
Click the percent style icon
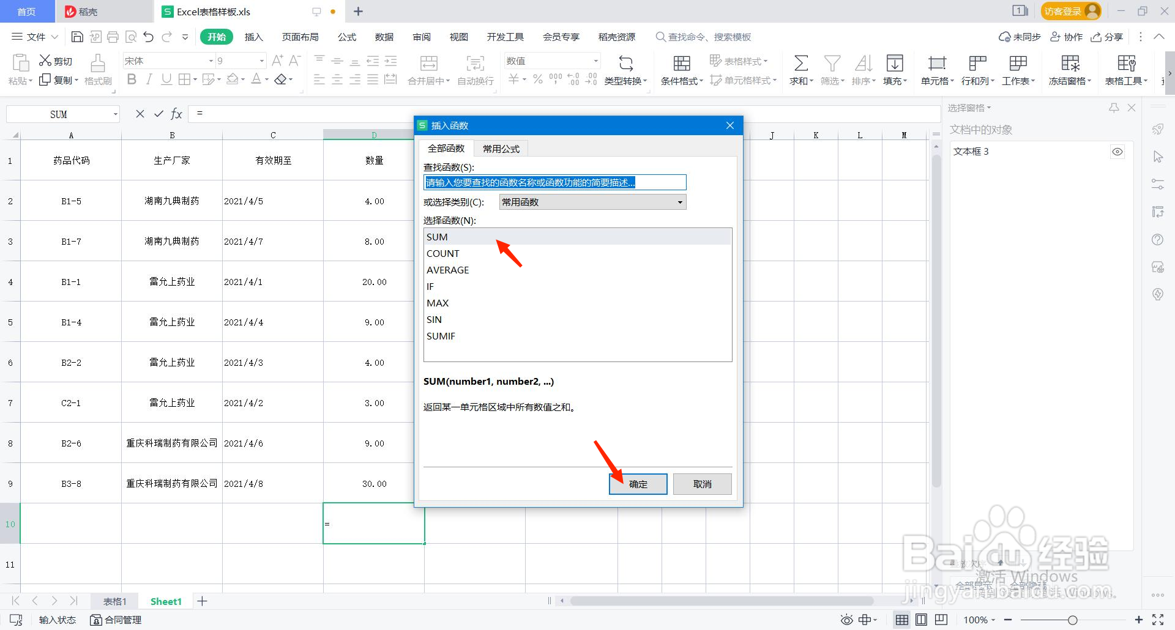click(538, 79)
